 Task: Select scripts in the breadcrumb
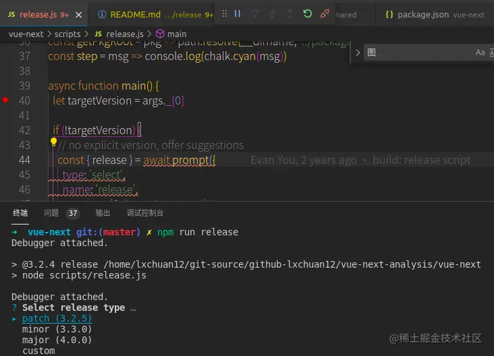[x=67, y=34]
